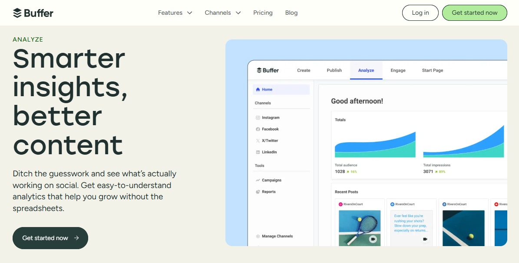Expand the Channels section in the dashboard sidebar
519x263 pixels.
coord(263,103)
